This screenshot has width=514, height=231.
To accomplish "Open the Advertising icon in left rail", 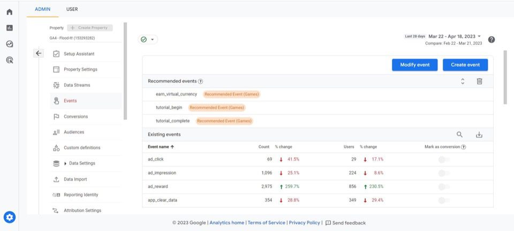I will coord(9,60).
